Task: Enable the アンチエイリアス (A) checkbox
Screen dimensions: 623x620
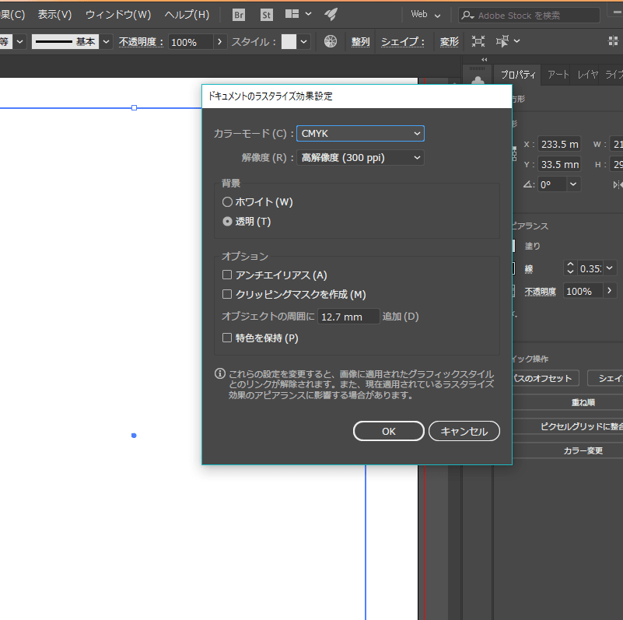Action: click(227, 275)
